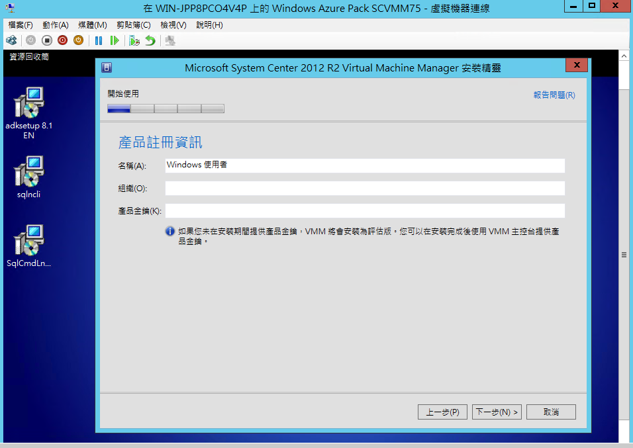Click the scrollbar up arrow of VM window
The height and width of the screenshot is (448, 633).
[x=624, y=56]
